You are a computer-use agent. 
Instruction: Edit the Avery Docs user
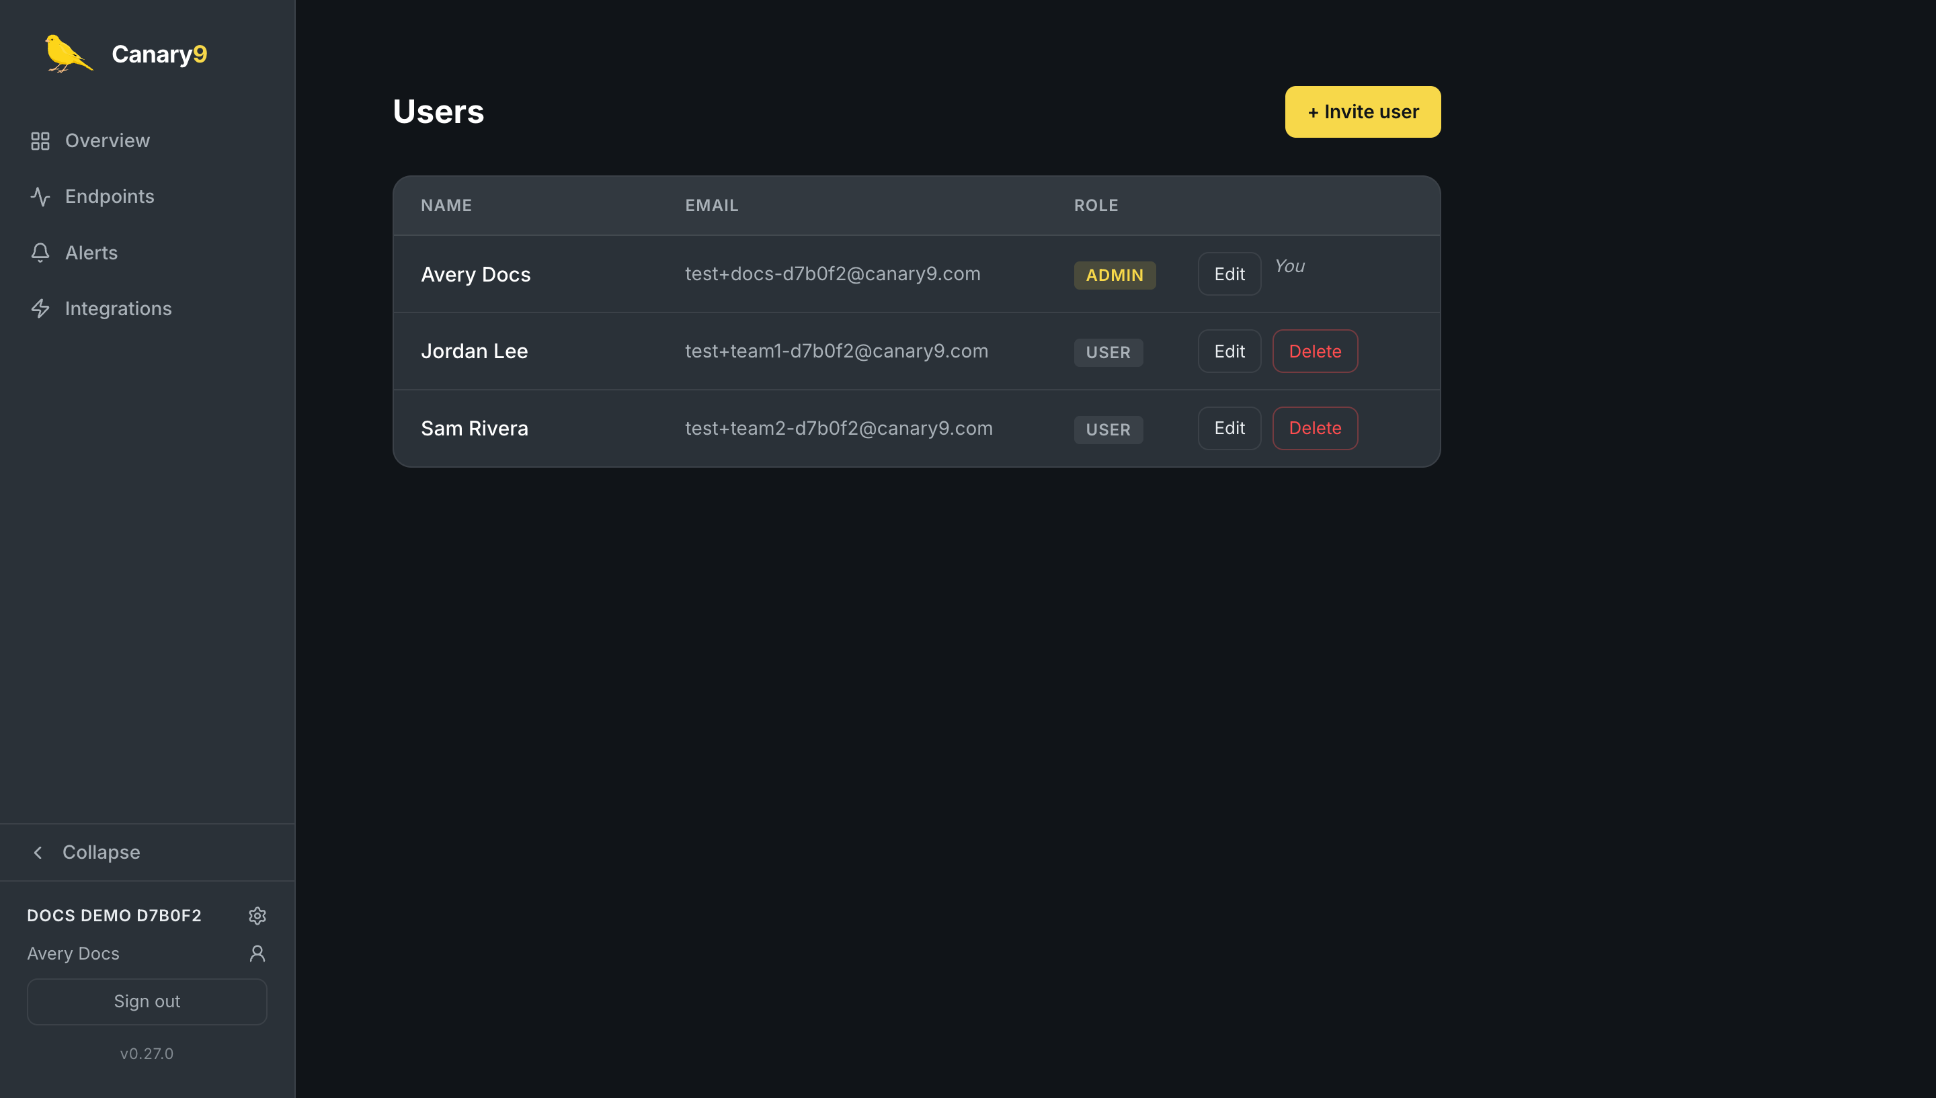(x=1229, y=273)
